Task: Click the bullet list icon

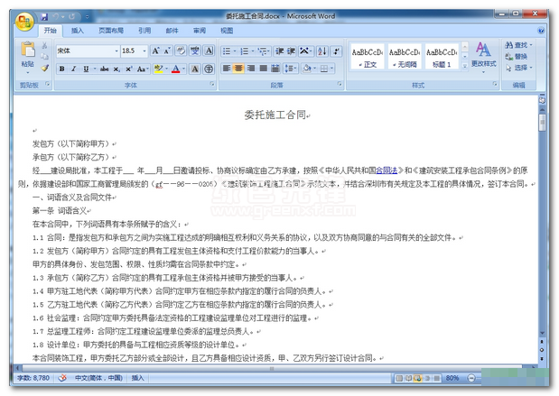Action: [224, 51]
